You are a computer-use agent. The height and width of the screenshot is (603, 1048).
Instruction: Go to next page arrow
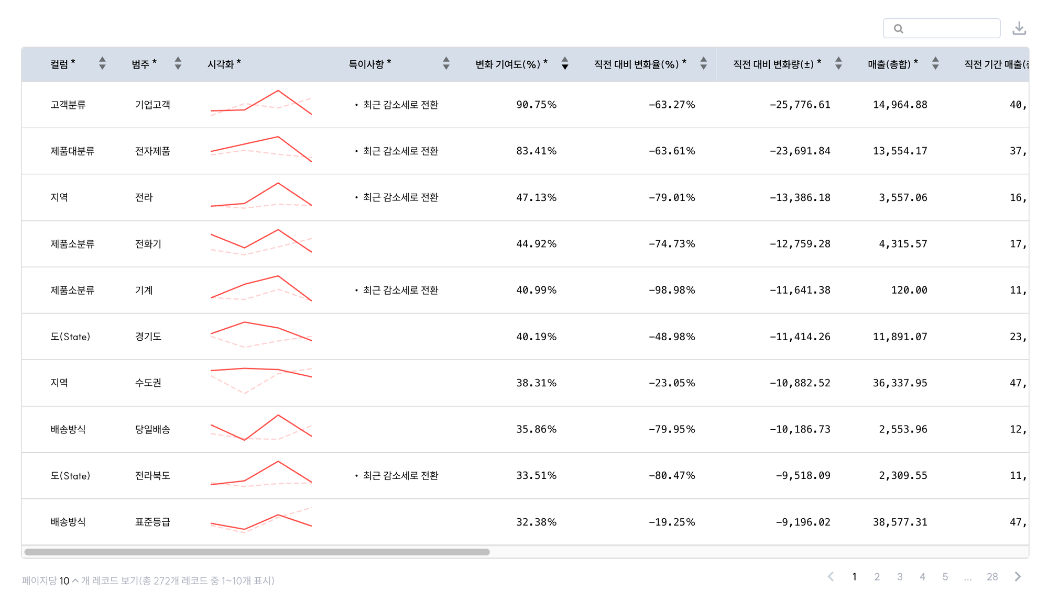1017,576
